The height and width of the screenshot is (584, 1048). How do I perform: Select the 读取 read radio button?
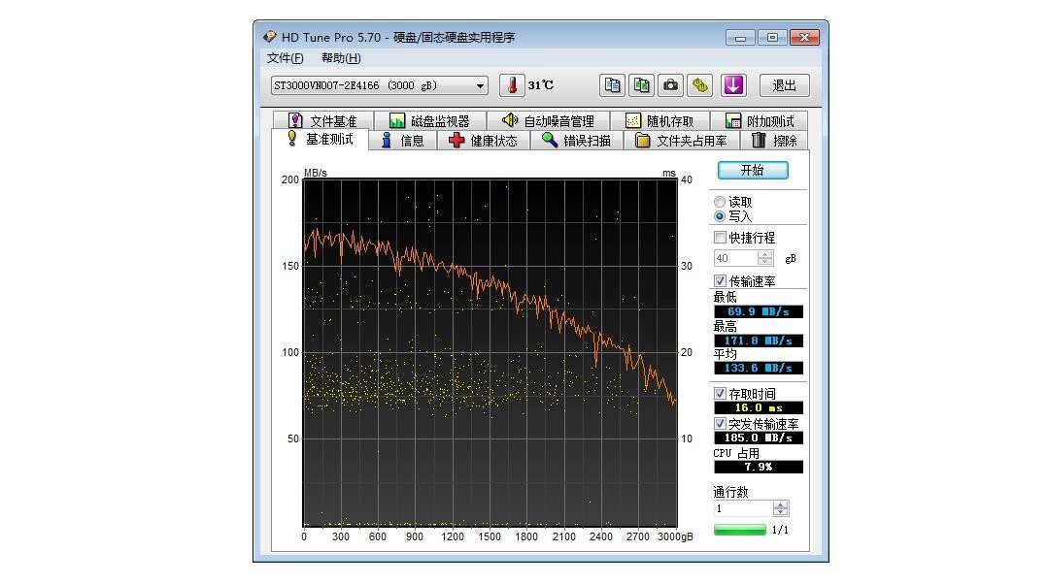720,202
